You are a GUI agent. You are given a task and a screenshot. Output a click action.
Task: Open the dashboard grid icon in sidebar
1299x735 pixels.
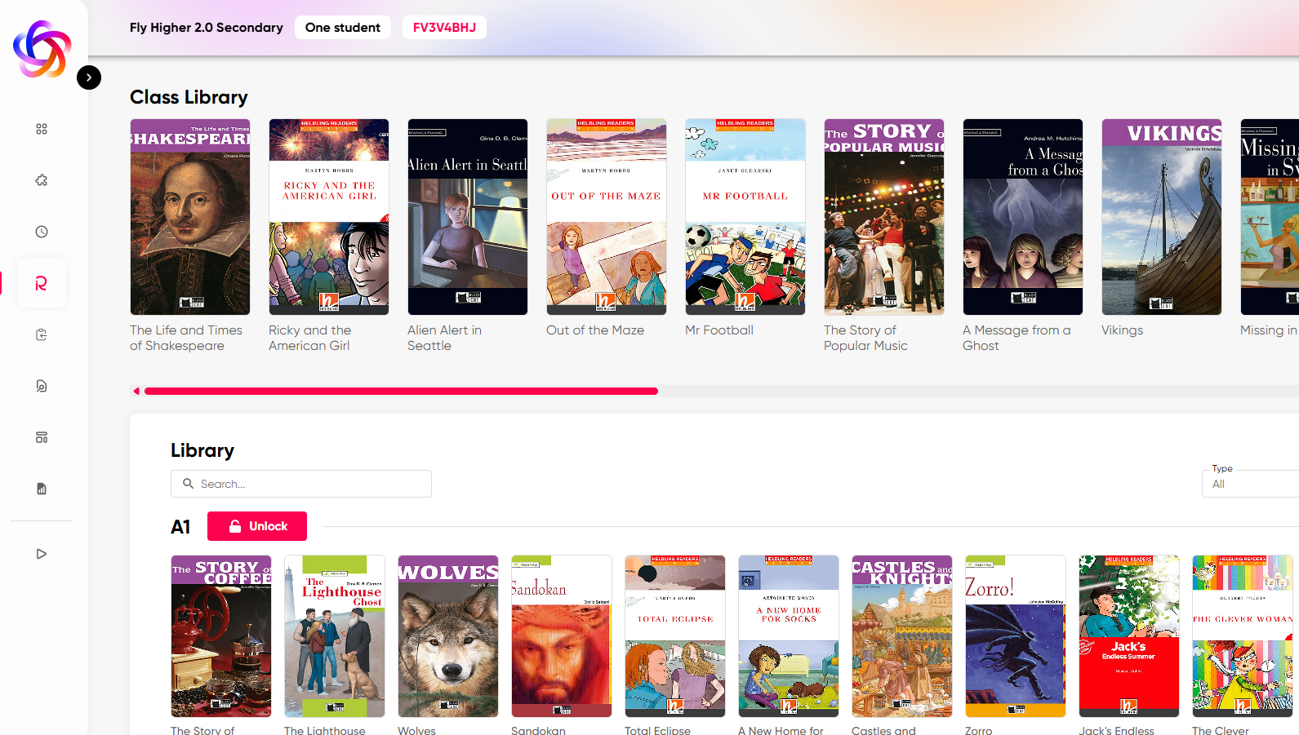click(42, 129)
